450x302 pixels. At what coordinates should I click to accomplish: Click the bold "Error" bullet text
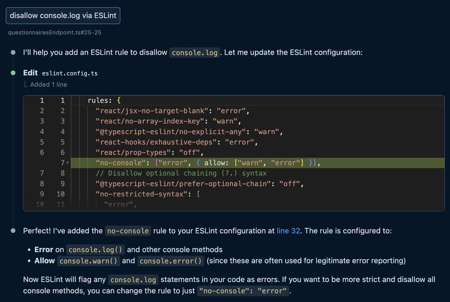[x=44, y=249]
